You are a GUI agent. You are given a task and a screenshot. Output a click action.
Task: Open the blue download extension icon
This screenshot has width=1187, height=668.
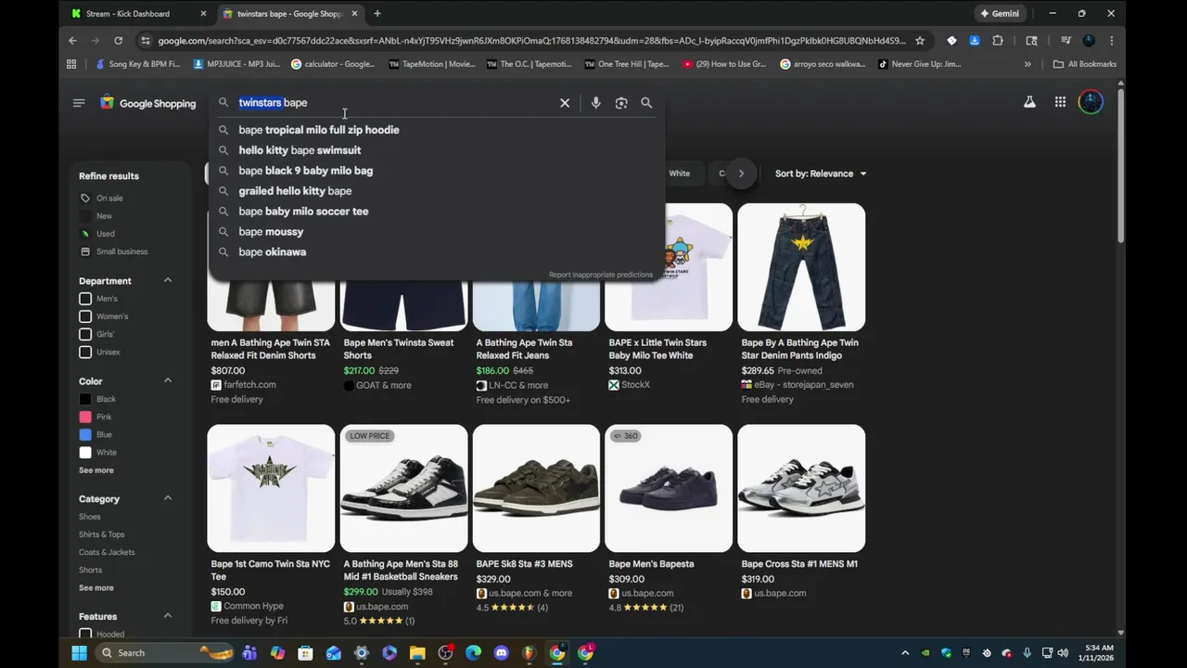coord(975,41)
